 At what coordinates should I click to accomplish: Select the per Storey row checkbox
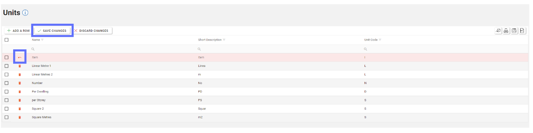tap(7, 100)
